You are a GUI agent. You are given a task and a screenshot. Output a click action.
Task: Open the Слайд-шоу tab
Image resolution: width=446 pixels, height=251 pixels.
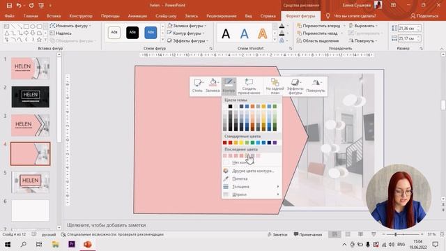pos(166,16)
